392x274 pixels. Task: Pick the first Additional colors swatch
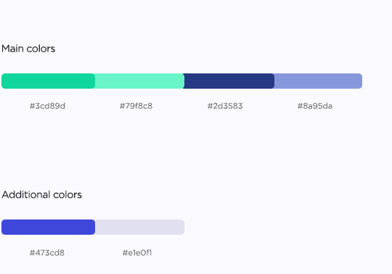(x=48, y=227)
